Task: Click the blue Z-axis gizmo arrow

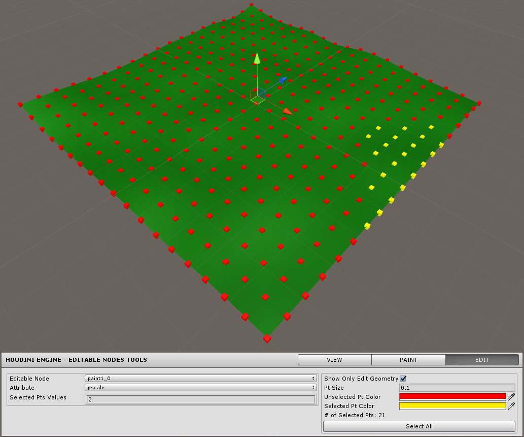Action: coord(283,80)
